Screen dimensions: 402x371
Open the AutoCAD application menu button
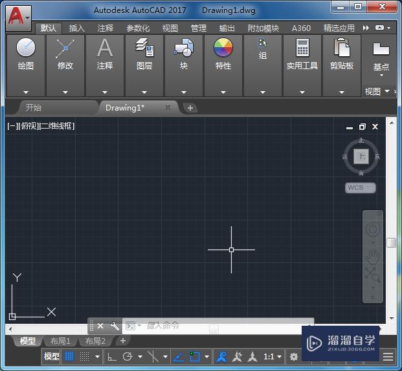tap(19, 18)
